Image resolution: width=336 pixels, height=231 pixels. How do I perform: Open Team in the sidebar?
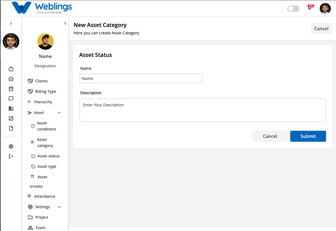click(40, 228)
